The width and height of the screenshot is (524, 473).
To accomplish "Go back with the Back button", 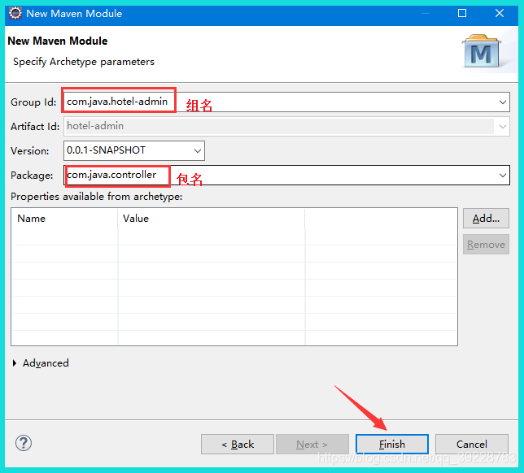I will pyautogui.click(x=238, y=444).
